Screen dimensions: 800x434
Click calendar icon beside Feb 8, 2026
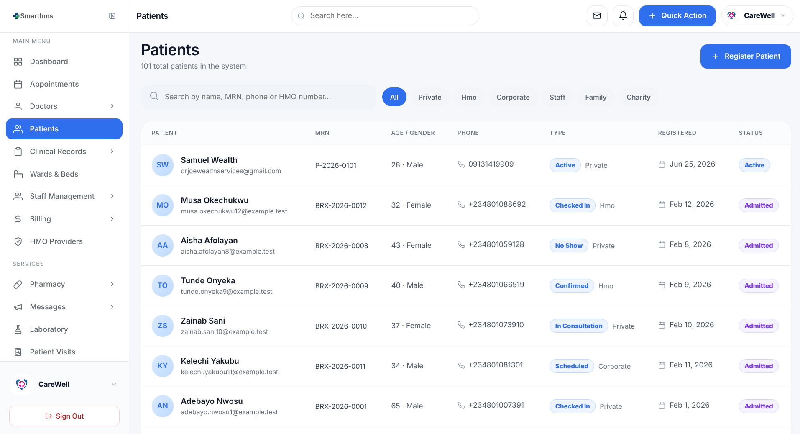pyautogui.click(x=662, y=245)
